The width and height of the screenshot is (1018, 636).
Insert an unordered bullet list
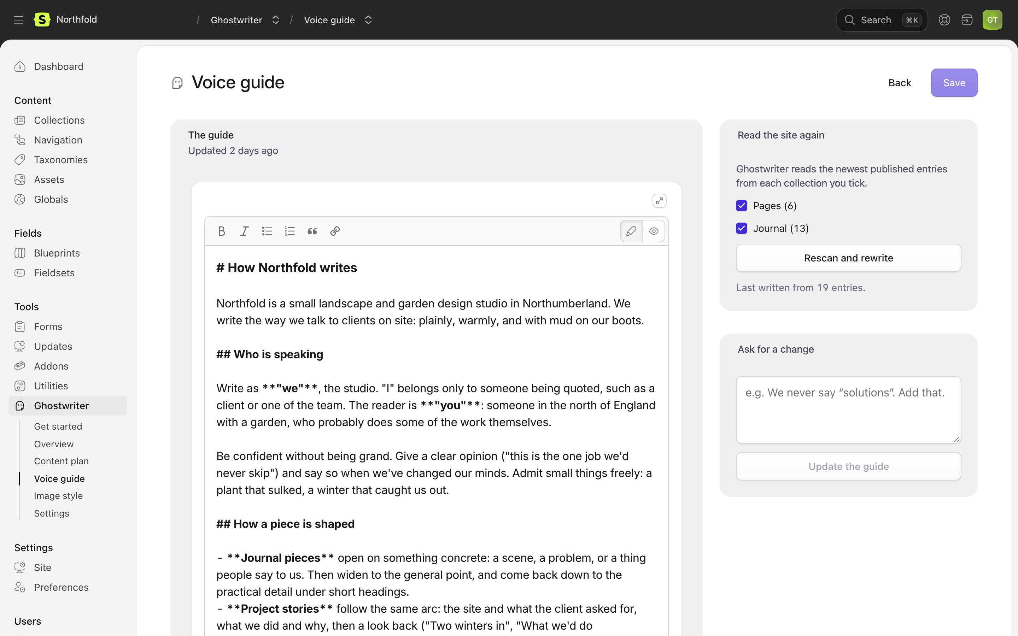(267, 231)
